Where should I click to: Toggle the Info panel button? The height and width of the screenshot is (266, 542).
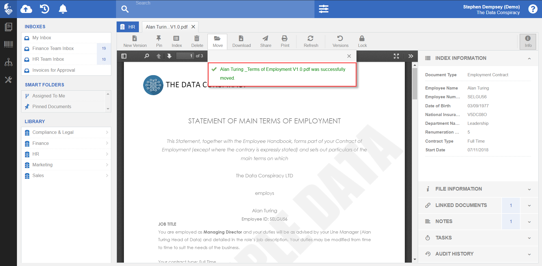pos(528,42)
